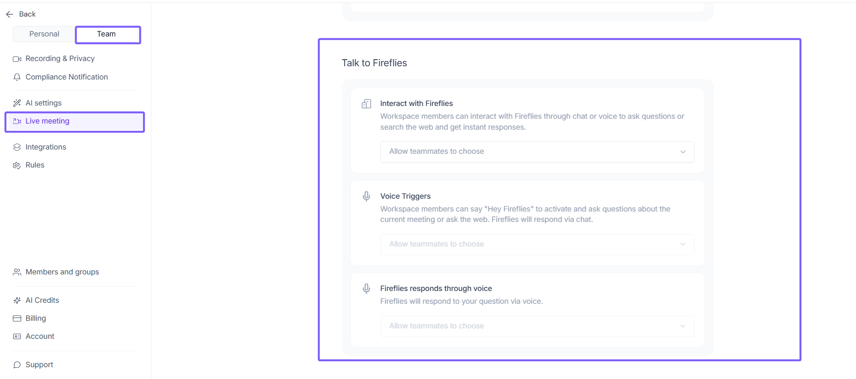This screenshot has width=856, height=379.
Task: Open the Fireflies responds through voice dropdown
Action: coord(537,326)
